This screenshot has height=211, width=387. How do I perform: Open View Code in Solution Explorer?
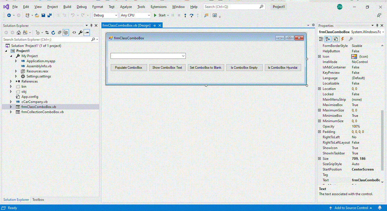(74, 33)
